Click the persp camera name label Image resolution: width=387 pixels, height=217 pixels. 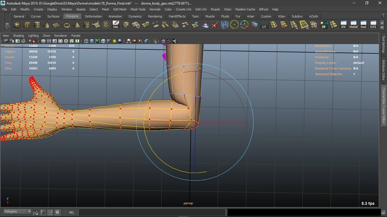pos(188,203)
